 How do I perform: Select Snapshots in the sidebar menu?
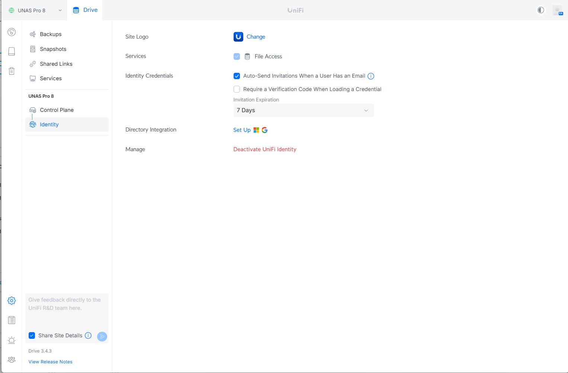(x=53, y=49)
